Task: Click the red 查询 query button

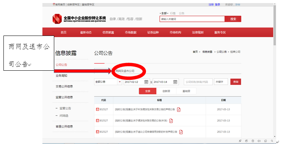Action: (236, 82)
